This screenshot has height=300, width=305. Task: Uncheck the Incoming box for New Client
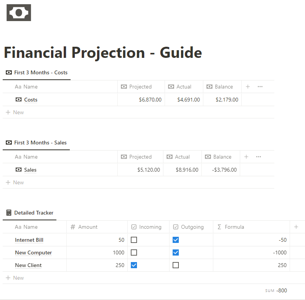(134, 265)
